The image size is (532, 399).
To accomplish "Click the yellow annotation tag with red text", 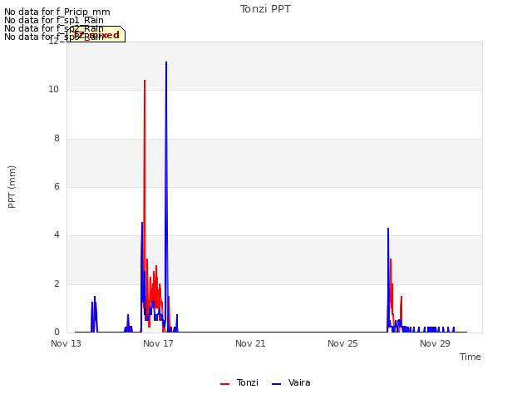I will tap(96, 34).
